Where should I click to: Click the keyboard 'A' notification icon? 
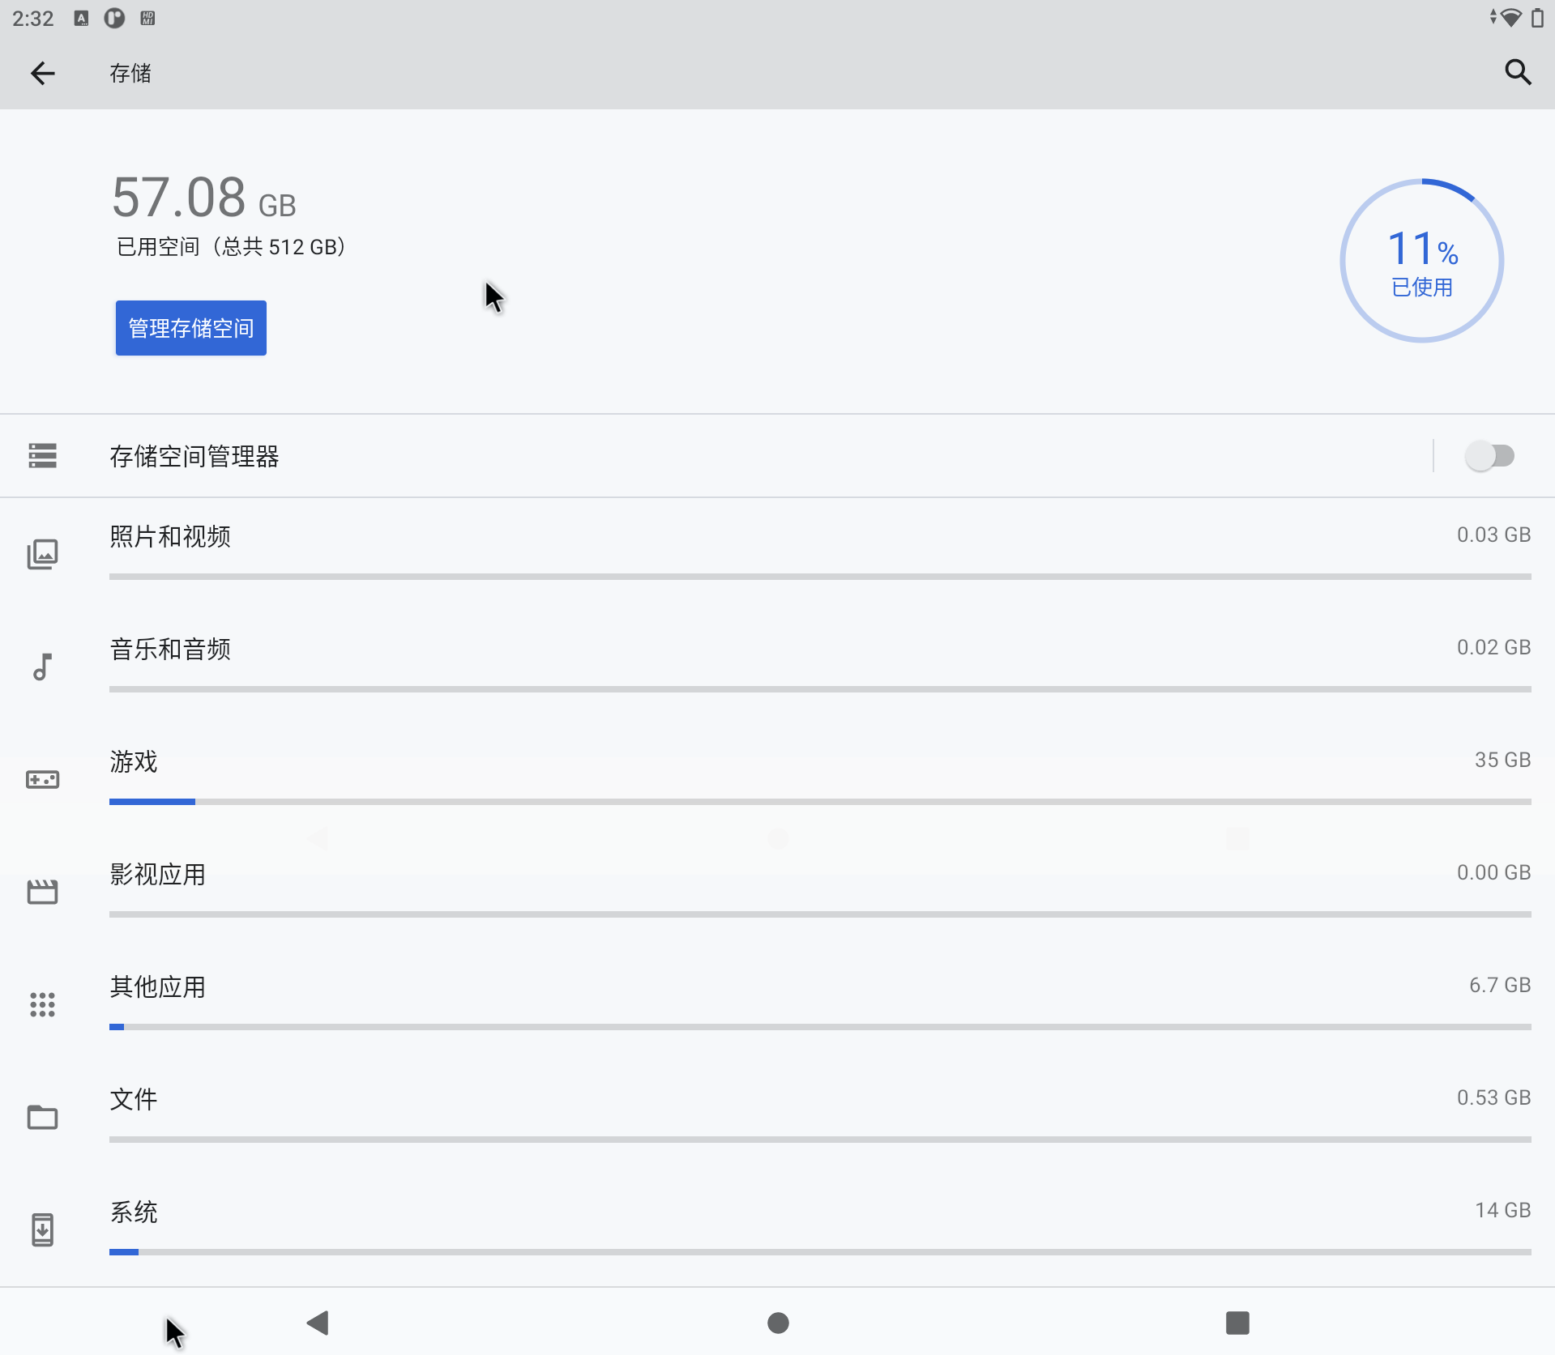(x=81, y=18)
